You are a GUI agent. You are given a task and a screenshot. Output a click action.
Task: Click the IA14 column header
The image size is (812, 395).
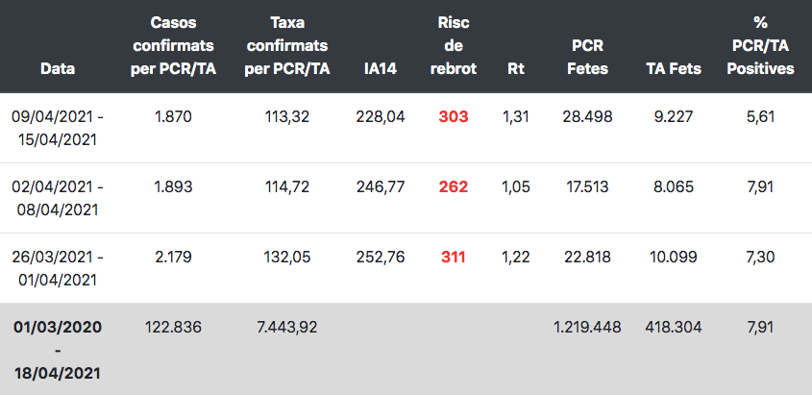tap(381, 68)
